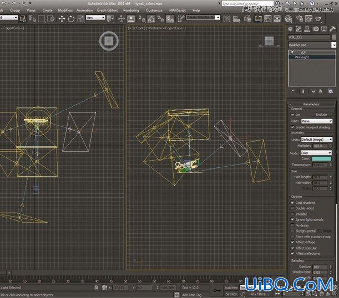Enable Invisible checkbox
The width and height of the screenshot is (339, 298).
pyautogui.click(x=292, y=214)
